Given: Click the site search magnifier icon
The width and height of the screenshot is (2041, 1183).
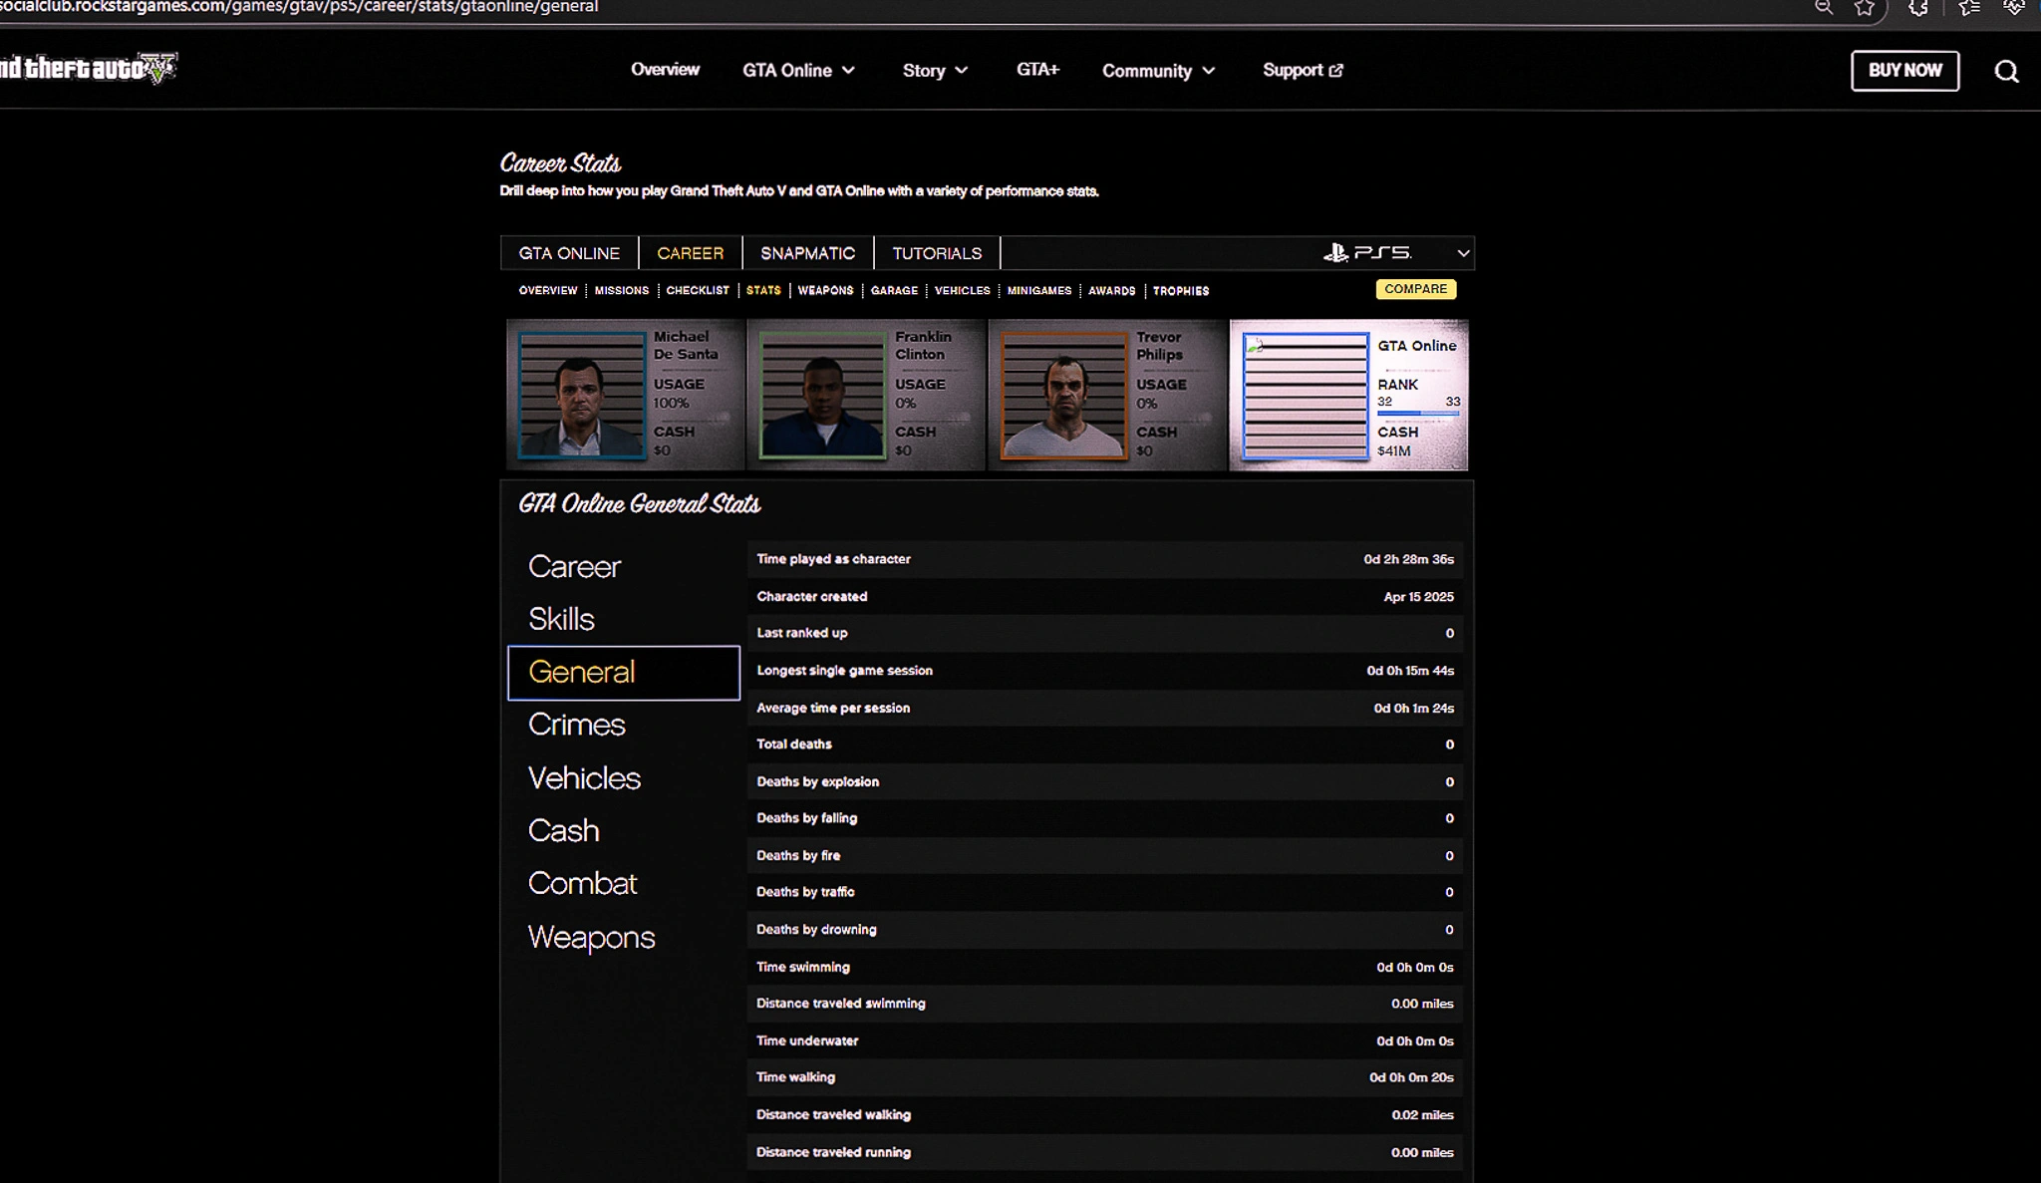Looking at the screenshot, I should pyautogui.click(x=2006, y=71).
